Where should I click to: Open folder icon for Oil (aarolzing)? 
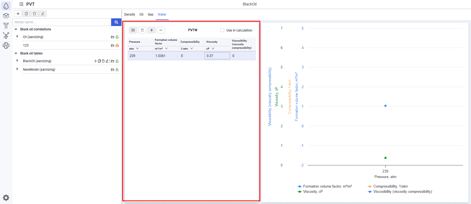coord(112,37)
